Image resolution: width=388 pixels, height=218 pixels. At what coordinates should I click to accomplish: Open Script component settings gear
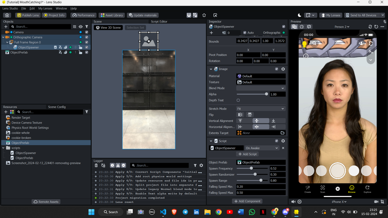click(283, 141)
